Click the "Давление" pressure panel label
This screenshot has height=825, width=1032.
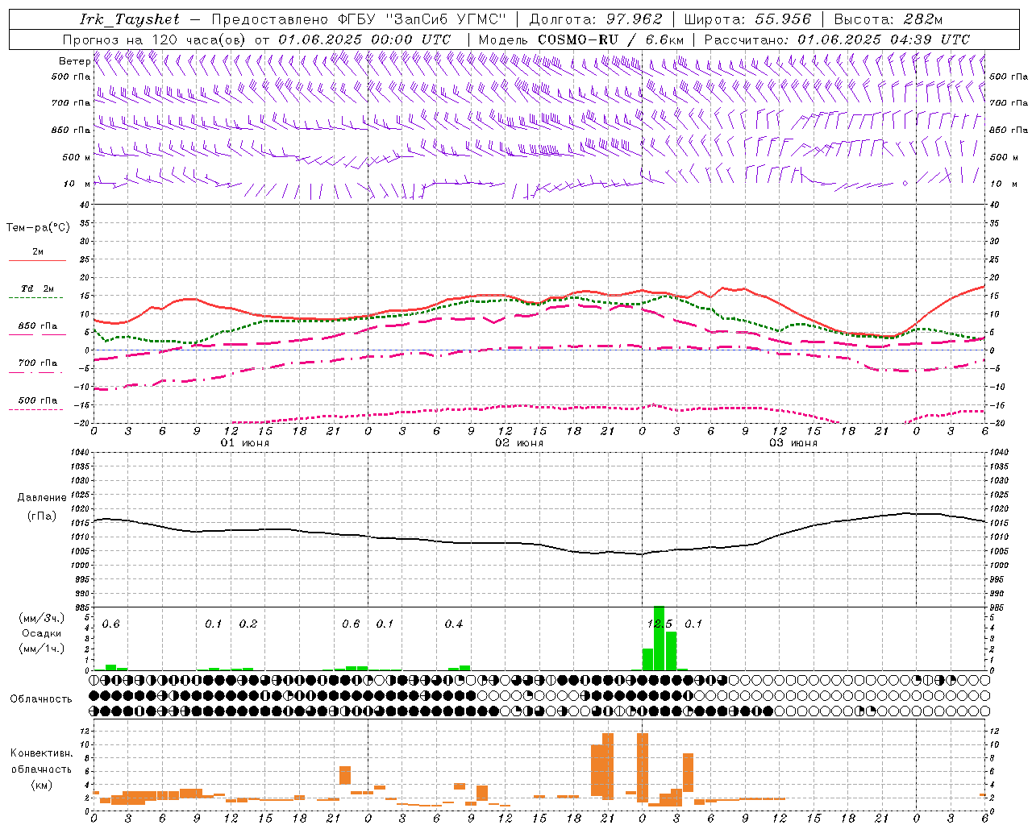[42, 498]
